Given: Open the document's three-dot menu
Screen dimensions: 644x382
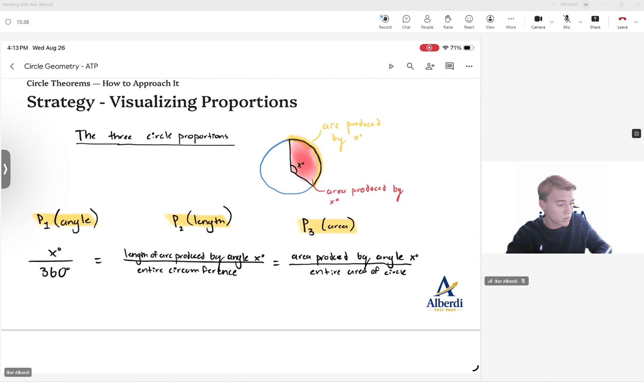Looking at the screenshot, I should point(469,66).
